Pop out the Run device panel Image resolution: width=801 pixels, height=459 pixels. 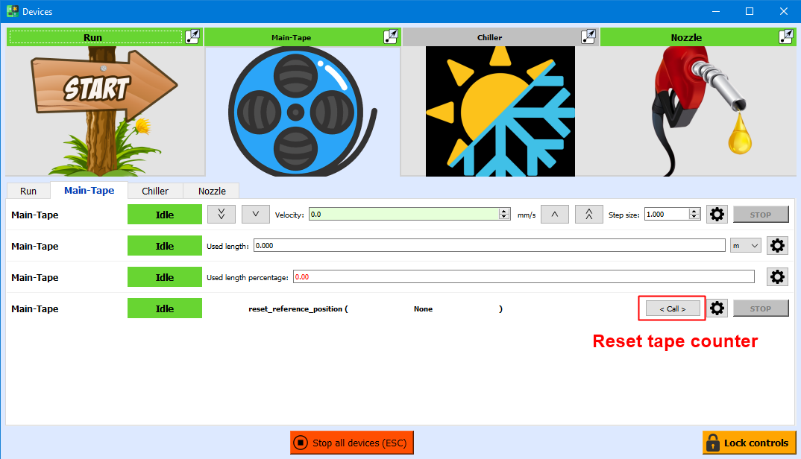[192, 37]
